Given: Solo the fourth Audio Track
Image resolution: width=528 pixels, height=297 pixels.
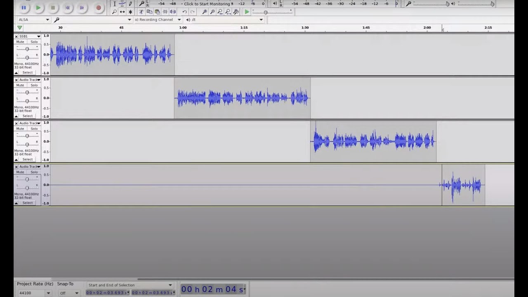Looking at the screenshot, I should coord(34,172).
